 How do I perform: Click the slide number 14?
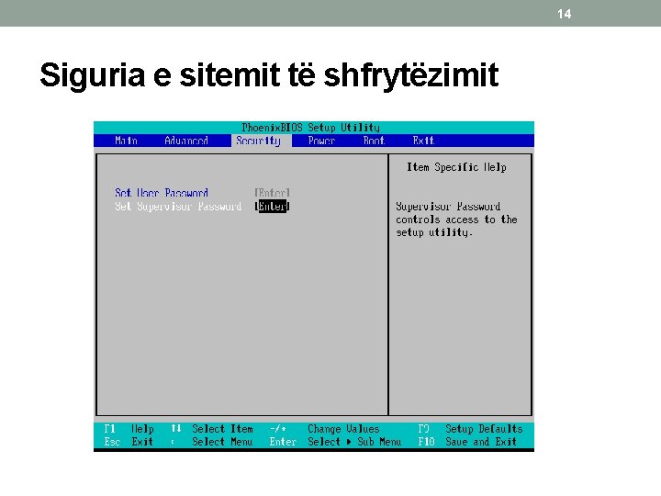coord(564,14)
